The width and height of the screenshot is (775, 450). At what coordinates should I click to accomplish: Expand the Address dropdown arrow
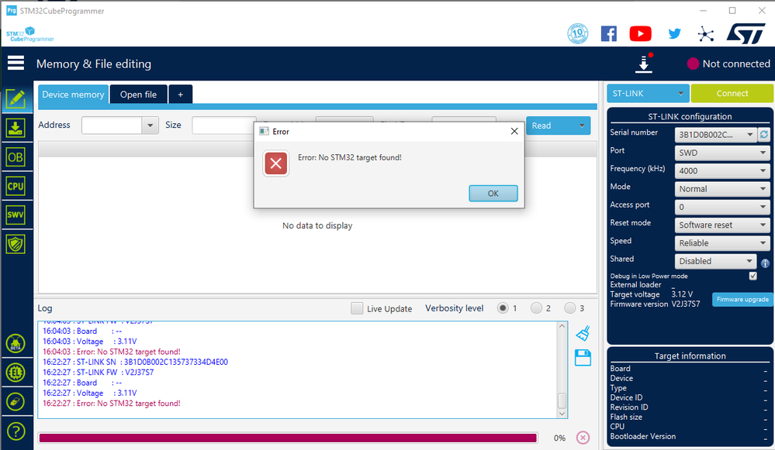click(150, 125)
